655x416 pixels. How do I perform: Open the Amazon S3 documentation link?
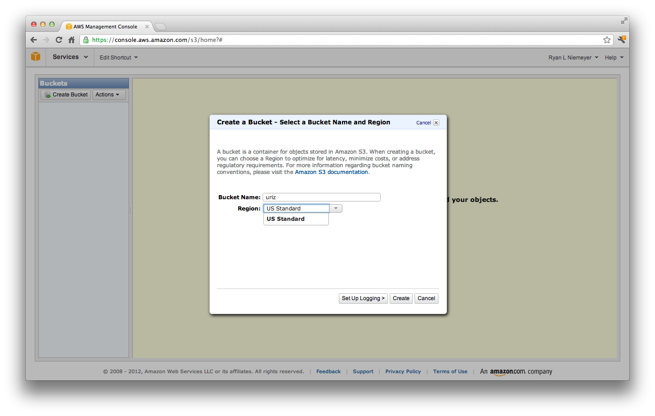tap(331, 172)
